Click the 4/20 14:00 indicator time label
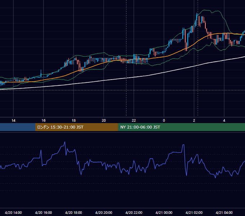Screen dimensions: 245x216 [13, 212]
